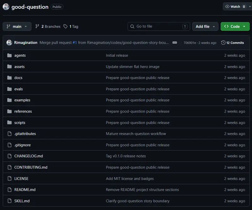
Task: Open 'Tag v0.1.0 release notes' commit
Action: point(126,156)
